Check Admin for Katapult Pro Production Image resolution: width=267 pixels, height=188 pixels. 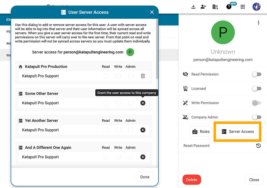click(x=131, y=76)
